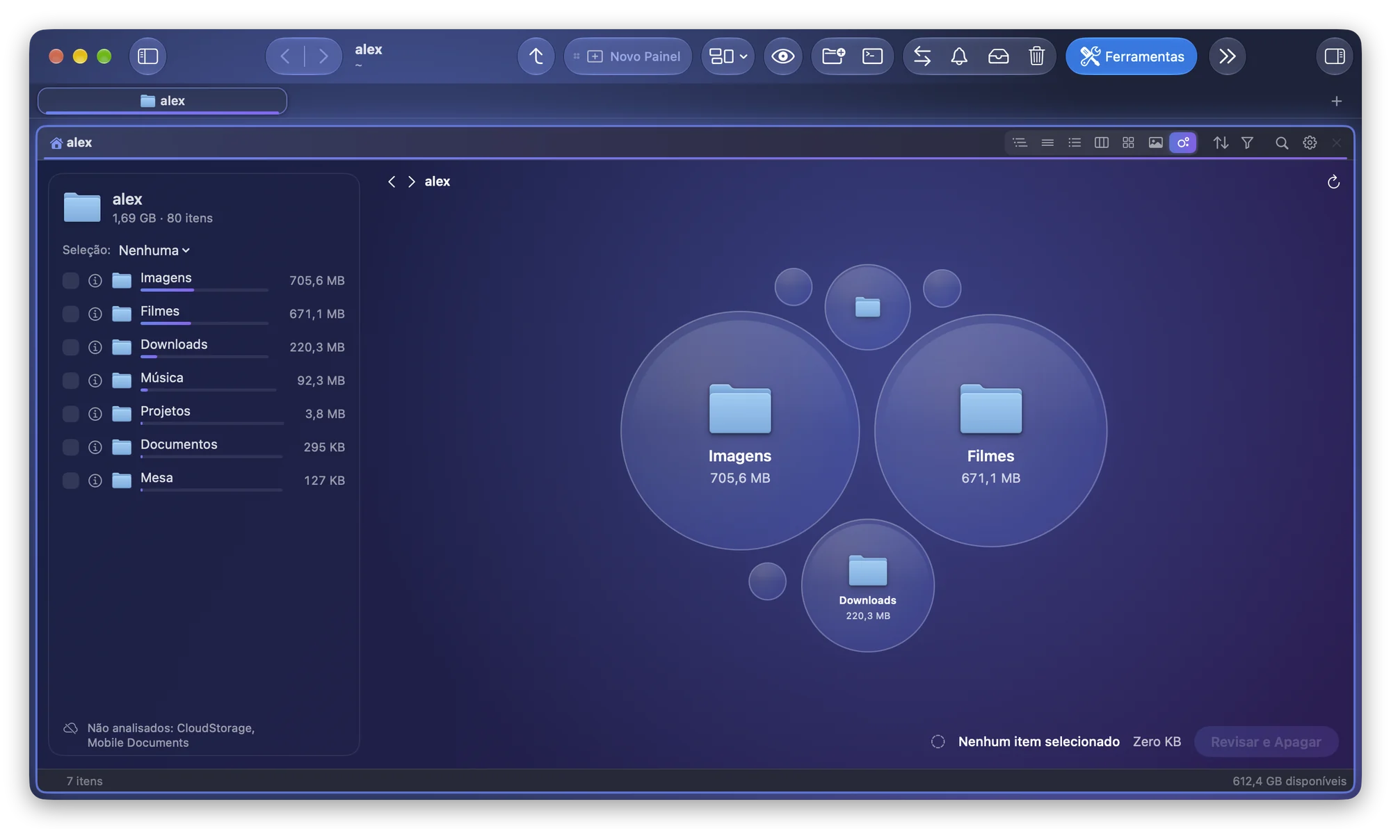The height and width of the screenshot is (829, 1391).
Task: Open the Seleção Nenhuma dropdown
Action: coord(154,250)
